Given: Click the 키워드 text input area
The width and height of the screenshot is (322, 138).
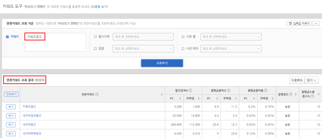Looking at the screenshot, I should pos(55,42).
